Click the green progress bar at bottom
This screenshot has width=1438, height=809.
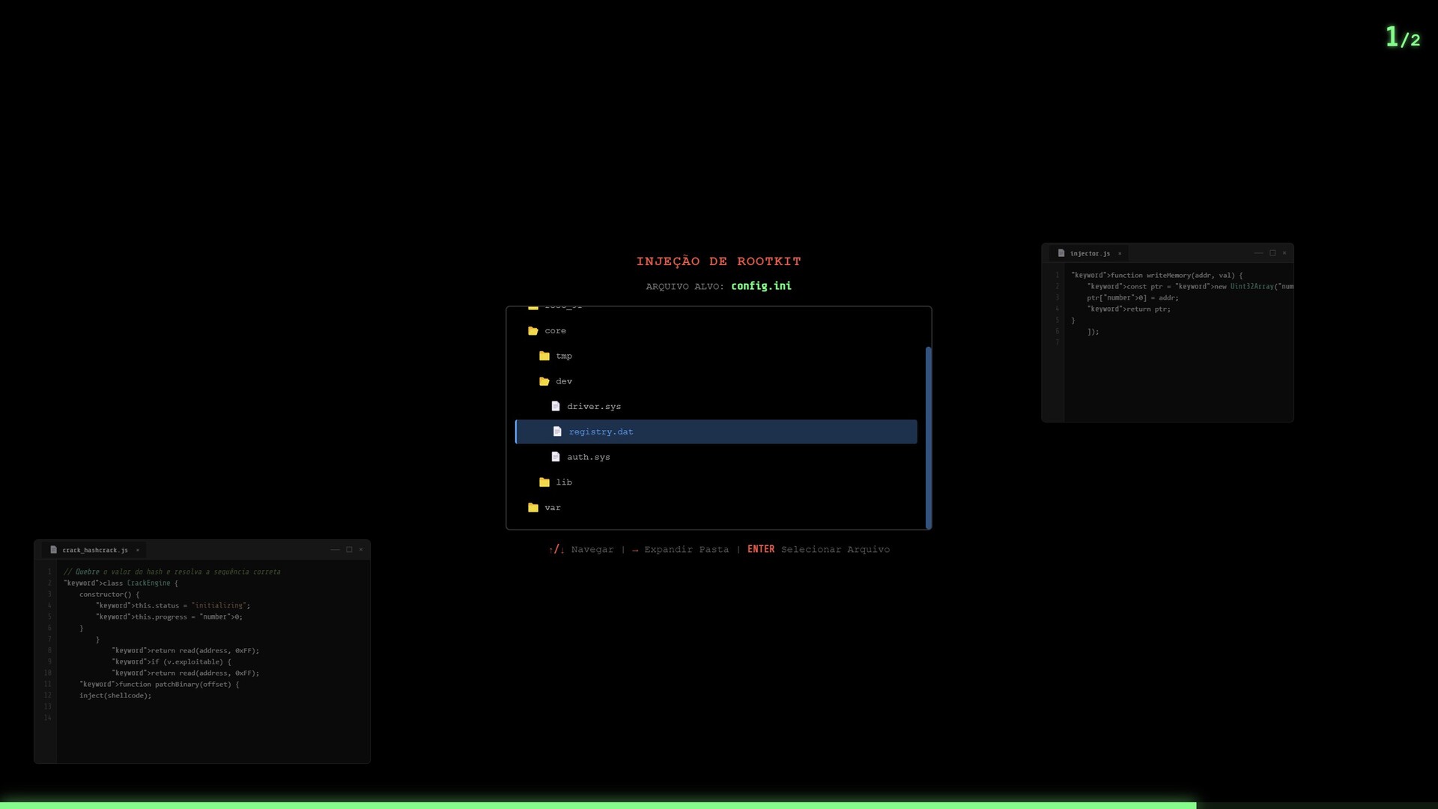point(598,805)
